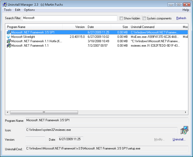Click the Uninstall Manager title bar app icon
This screenshot has height=157, width=193.
5,5
